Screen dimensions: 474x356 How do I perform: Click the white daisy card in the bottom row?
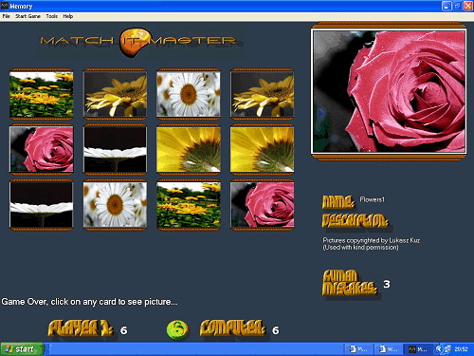(115, 205)
